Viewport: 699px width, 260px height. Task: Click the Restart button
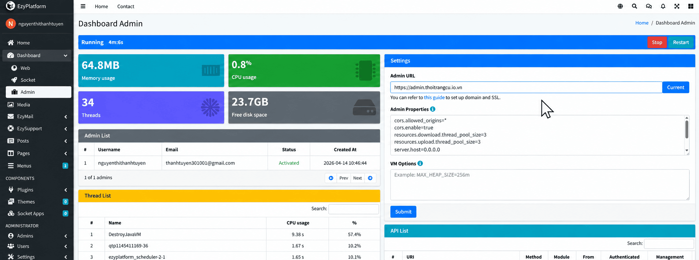pyautogui.click(x=681, y=42)
